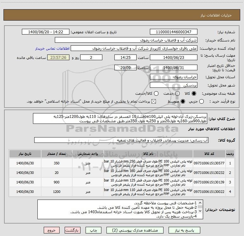This screenshot has width=244, height=236.
Task: Choose the متوسط purchase type radio
Action: 183,102
